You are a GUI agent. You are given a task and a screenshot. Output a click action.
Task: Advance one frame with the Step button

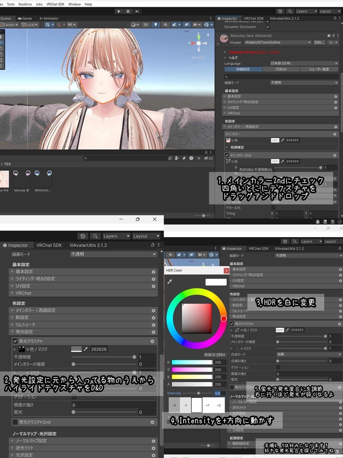click(x=137, y=11)
